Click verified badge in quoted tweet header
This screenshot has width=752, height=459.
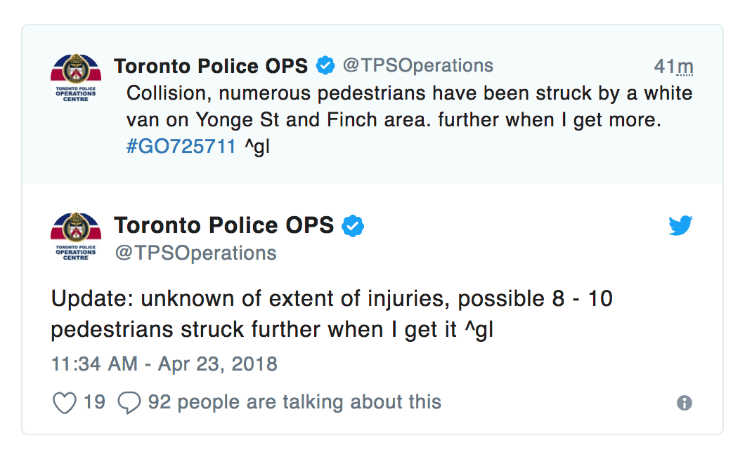point(325,65)
